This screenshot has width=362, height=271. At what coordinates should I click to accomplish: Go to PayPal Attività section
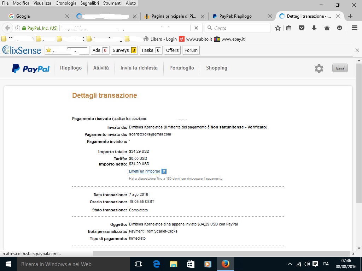tap(101, 68)
